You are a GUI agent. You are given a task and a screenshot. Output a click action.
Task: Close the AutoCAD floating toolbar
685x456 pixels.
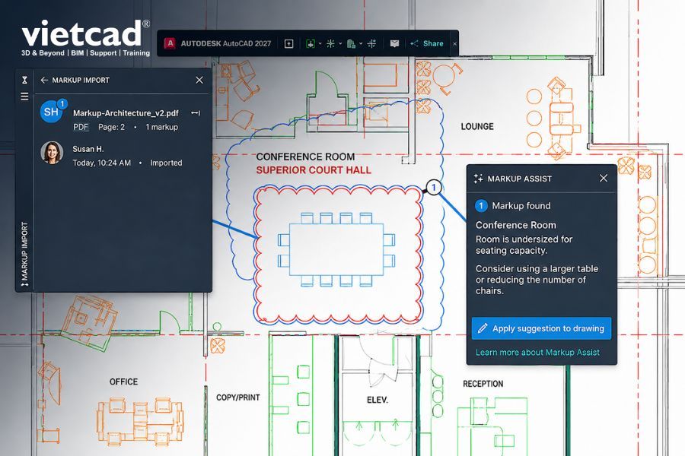[454, 43]
